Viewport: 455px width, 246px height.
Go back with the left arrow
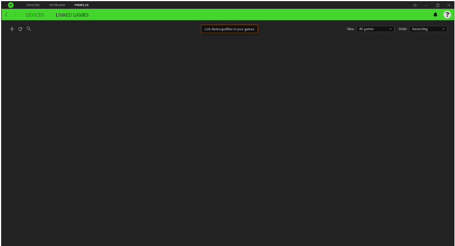tap(6, 15)
